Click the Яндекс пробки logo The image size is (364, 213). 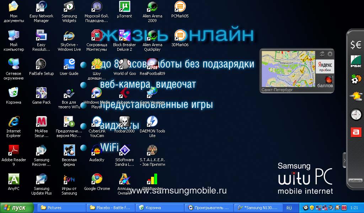pyautogui.click(x=325, y=66)
